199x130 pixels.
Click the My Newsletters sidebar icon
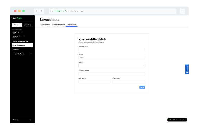14,37
